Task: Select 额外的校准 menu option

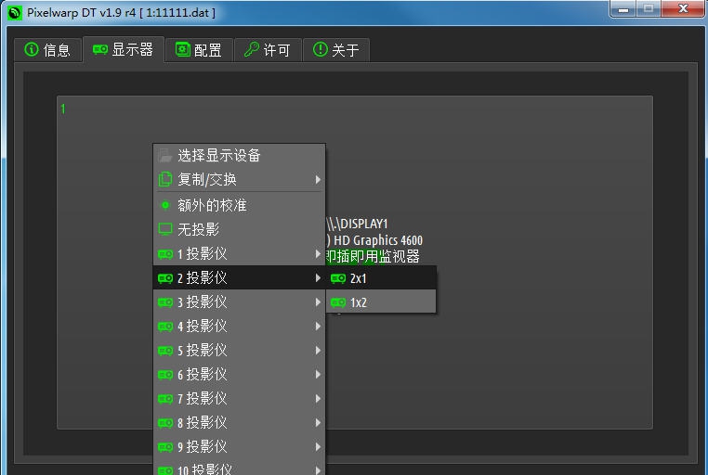Action: click(212, 205)
